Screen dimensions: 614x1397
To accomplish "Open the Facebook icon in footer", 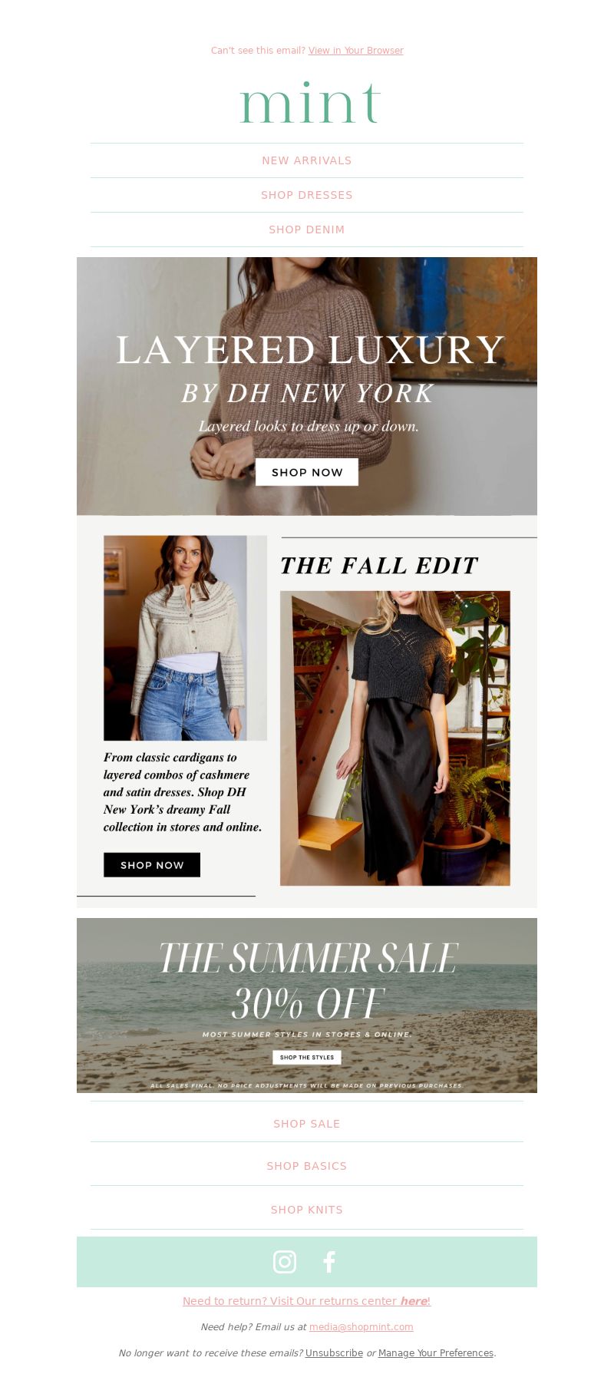I will point(329,1262).
